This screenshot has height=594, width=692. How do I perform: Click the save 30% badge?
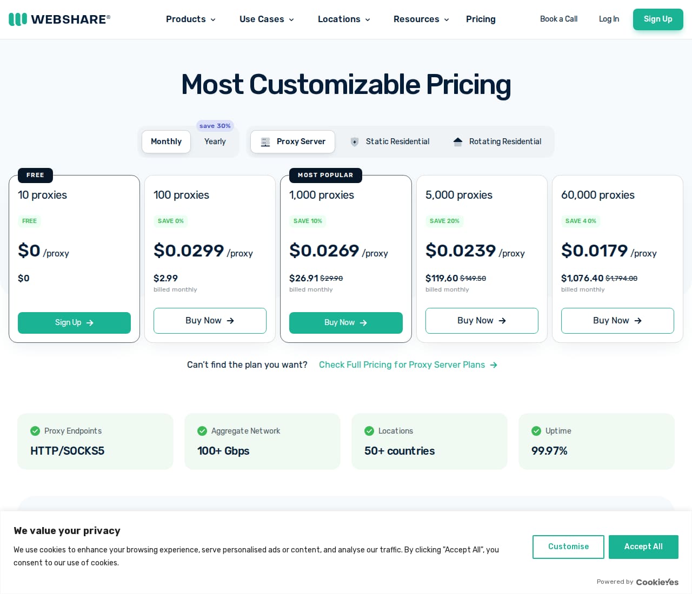pyautogui.click(x=215, y=126)
